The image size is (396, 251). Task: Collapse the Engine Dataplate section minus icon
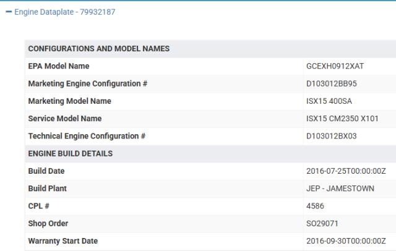8,12
